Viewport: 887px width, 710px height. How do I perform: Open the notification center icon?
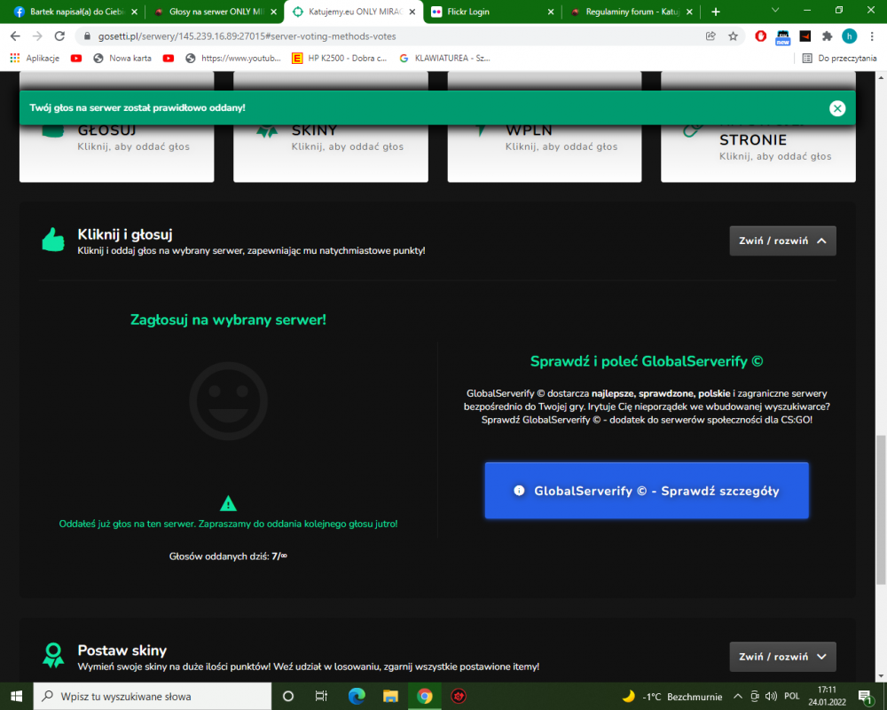865,697
